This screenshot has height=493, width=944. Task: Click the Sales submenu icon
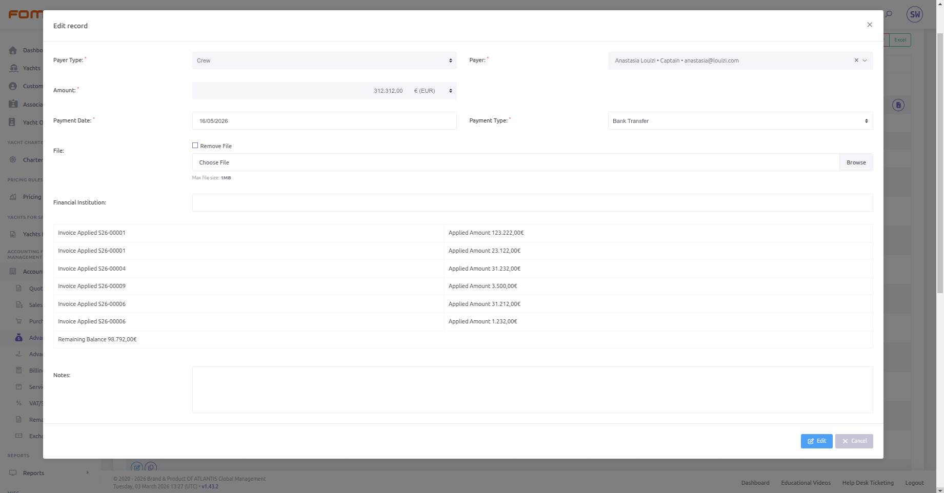click(19, 305)
